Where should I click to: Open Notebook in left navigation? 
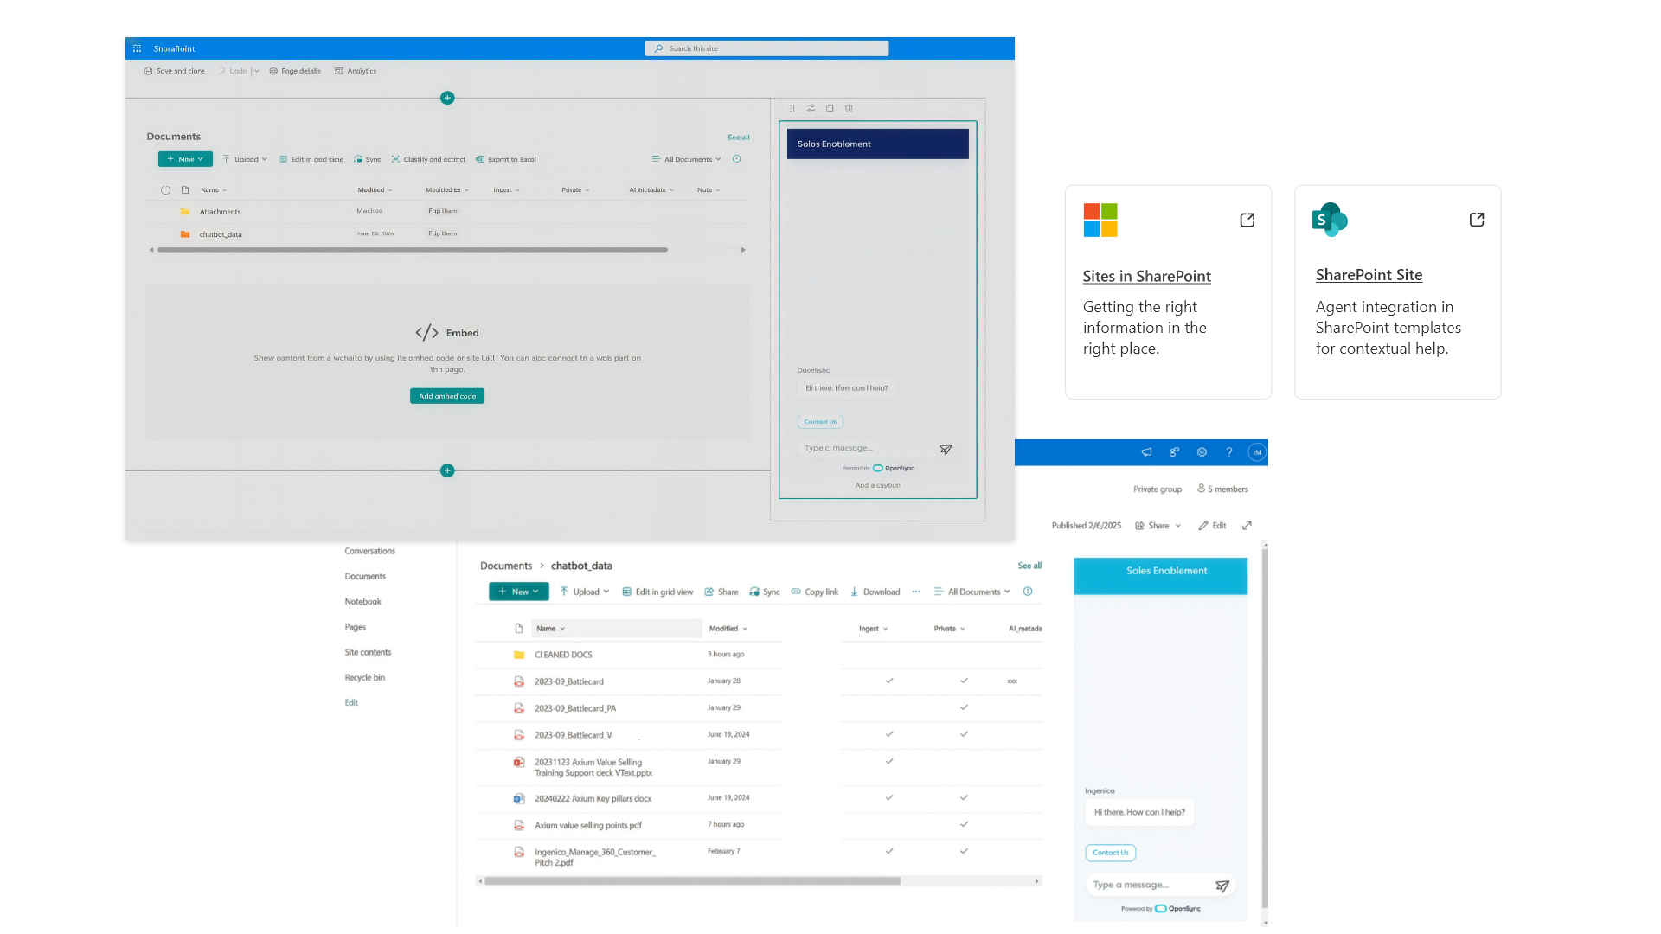(x=362, y=601)
